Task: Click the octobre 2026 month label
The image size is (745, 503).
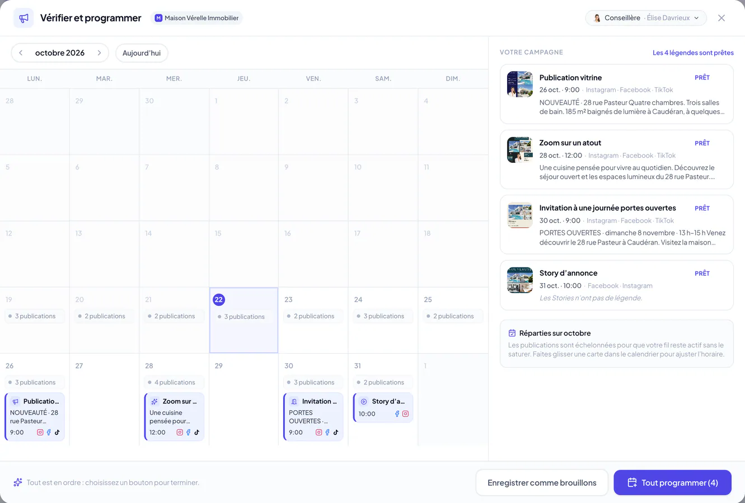Action: [x=60, y=53]
